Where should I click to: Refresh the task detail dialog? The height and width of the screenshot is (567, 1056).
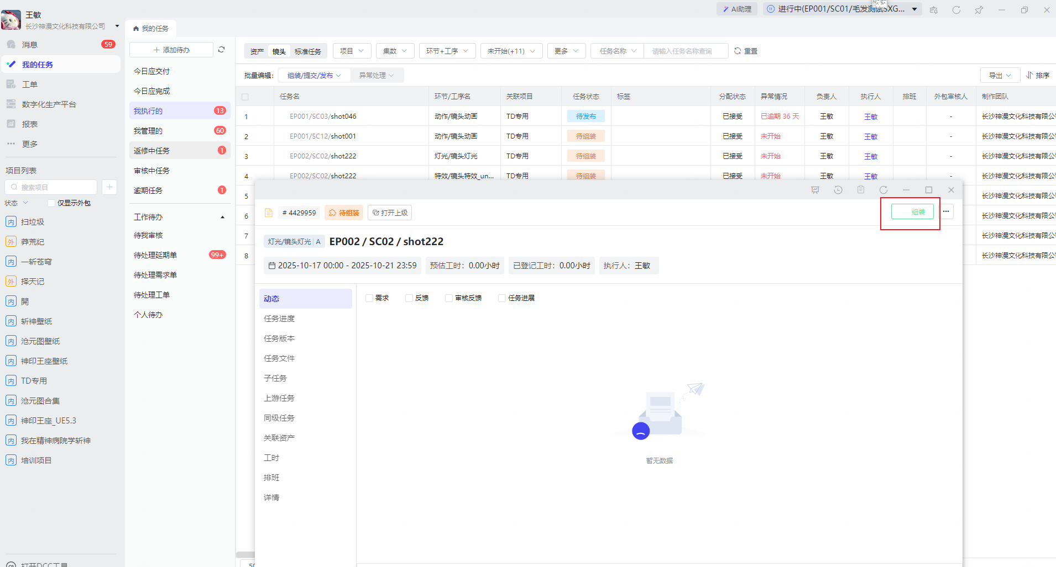tap(884, 190)
